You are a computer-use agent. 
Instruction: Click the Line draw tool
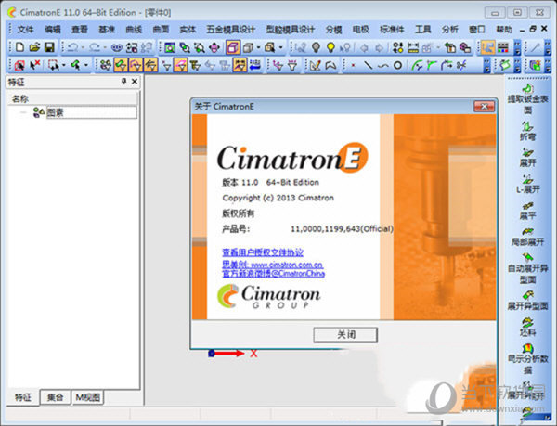click(x=368, y=65)
